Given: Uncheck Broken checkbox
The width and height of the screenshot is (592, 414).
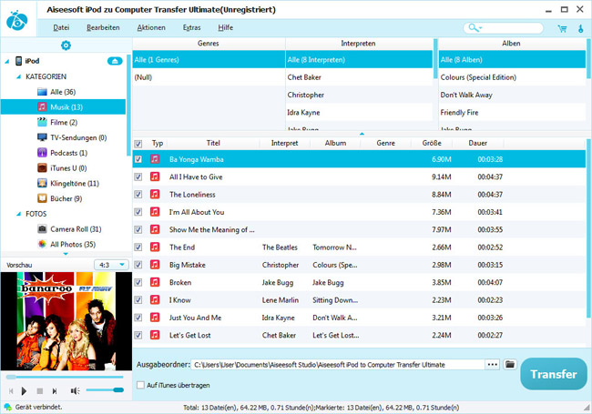Looking at the screenshot, I should 138,282.
